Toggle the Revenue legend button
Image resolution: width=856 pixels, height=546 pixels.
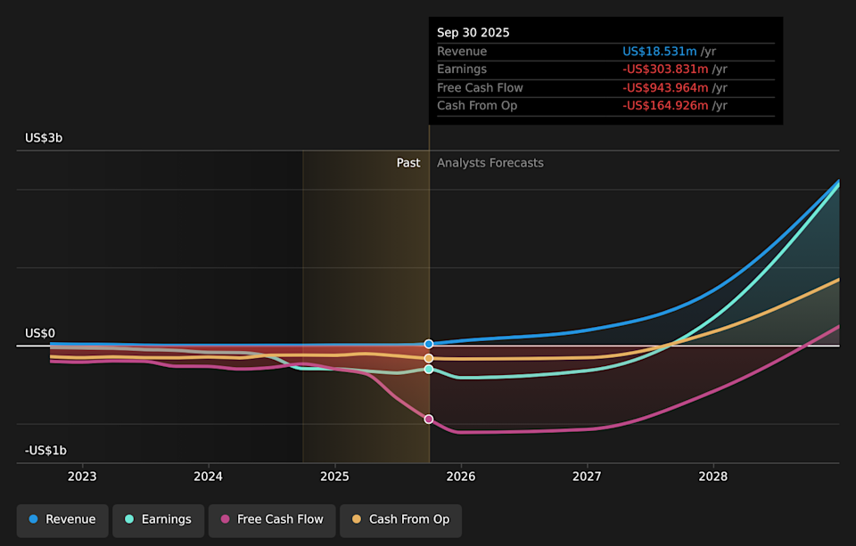click(x=62, y=520)
